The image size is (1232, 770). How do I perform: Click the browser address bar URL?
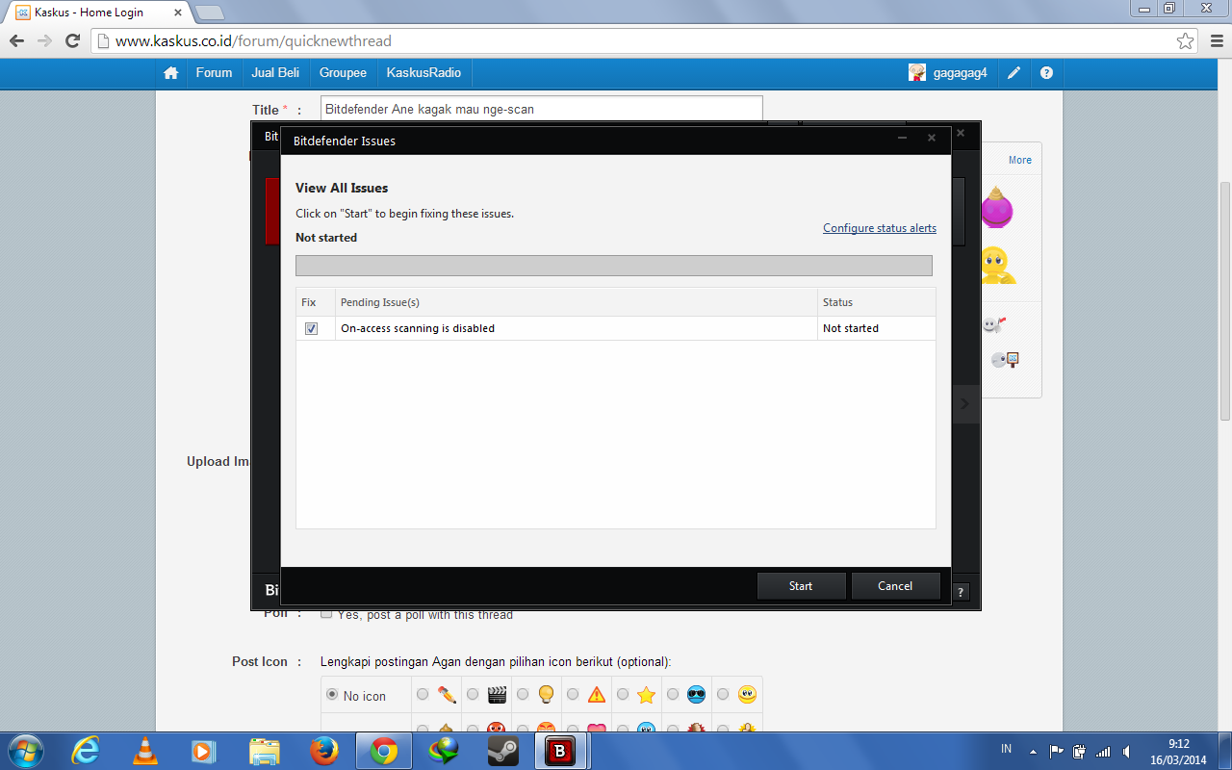point(253,41)
